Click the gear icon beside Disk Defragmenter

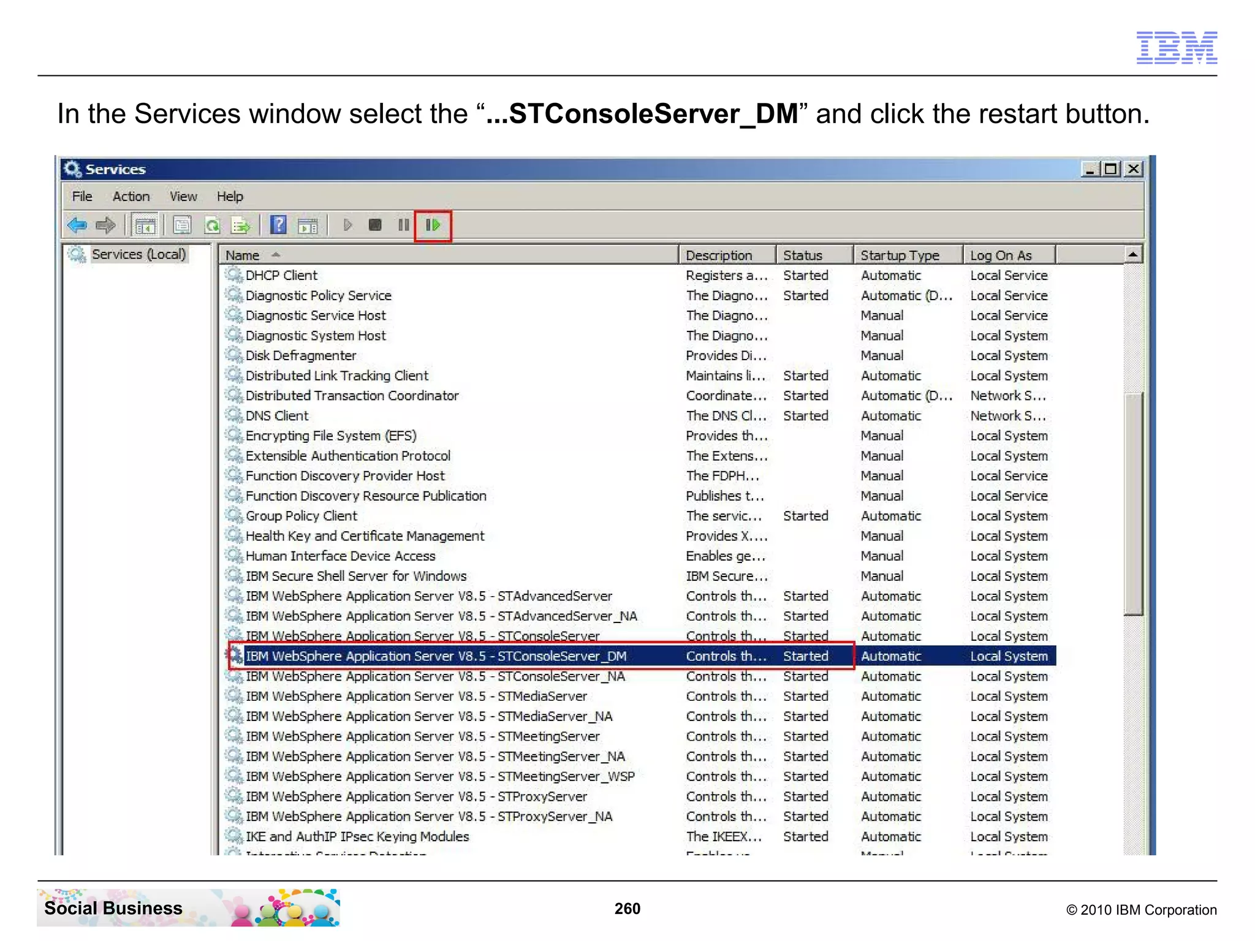234,355
